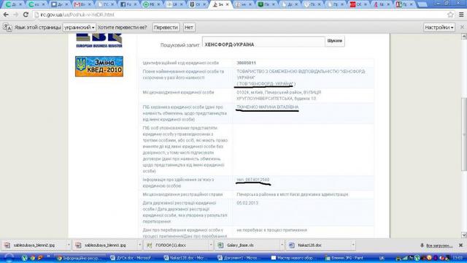Image resolution: width=467 pixels, height=263 pixels.
Task: Click the translate icon in the translation bar
Action: coord(7,28)
